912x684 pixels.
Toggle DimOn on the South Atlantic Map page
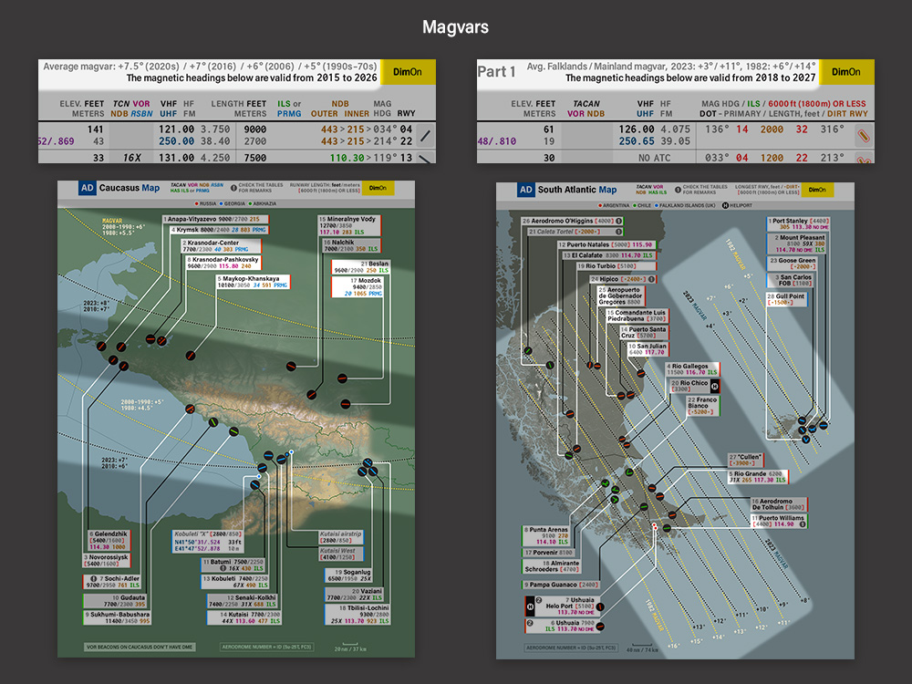point(817,190)
